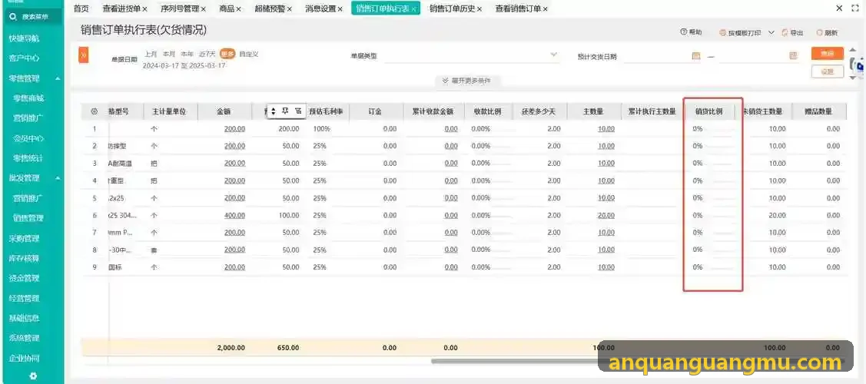Click the 销货比例 column header
The height and width of the screenshot is (384, 866).
(x=708, y=111)
